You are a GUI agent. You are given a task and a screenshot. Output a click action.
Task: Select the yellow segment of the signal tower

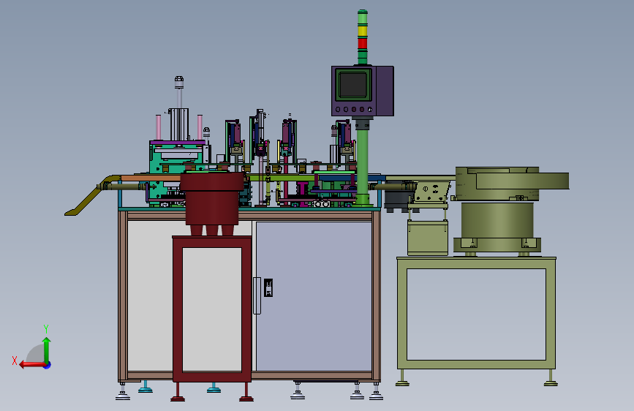[362, 31]
